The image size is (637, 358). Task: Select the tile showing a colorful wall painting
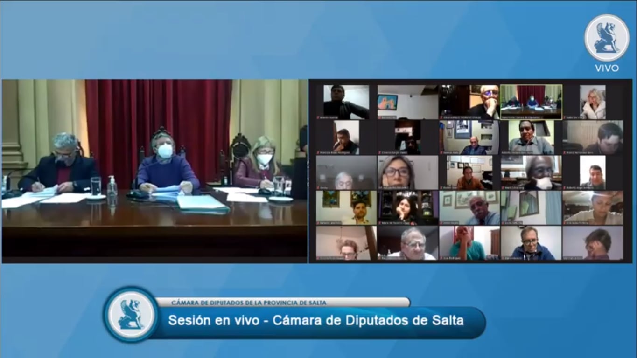[x=407, y=102]
